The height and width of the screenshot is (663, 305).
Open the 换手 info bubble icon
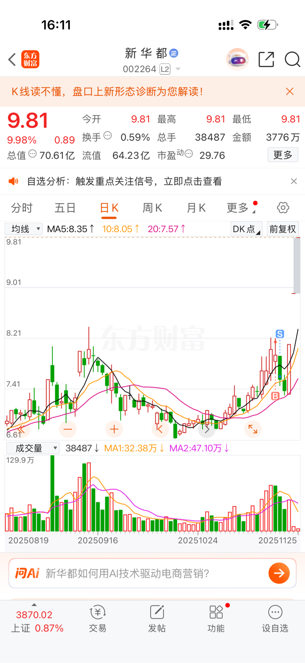pyautogui.click(x=108, y=136)
